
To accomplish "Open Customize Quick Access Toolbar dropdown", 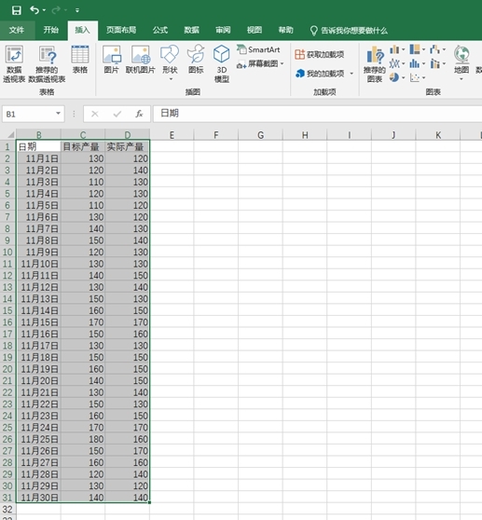I will (77, 10).
